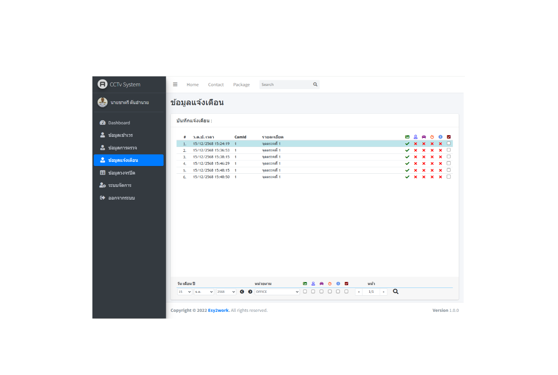Expand the OFFICE unit dropdown
The image size is (558, 375).
[x=277, y=292]
